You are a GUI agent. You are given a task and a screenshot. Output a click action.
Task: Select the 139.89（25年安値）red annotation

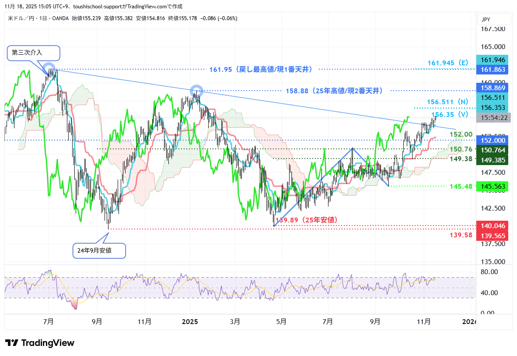pyautogui.click(x=306, y=220)
